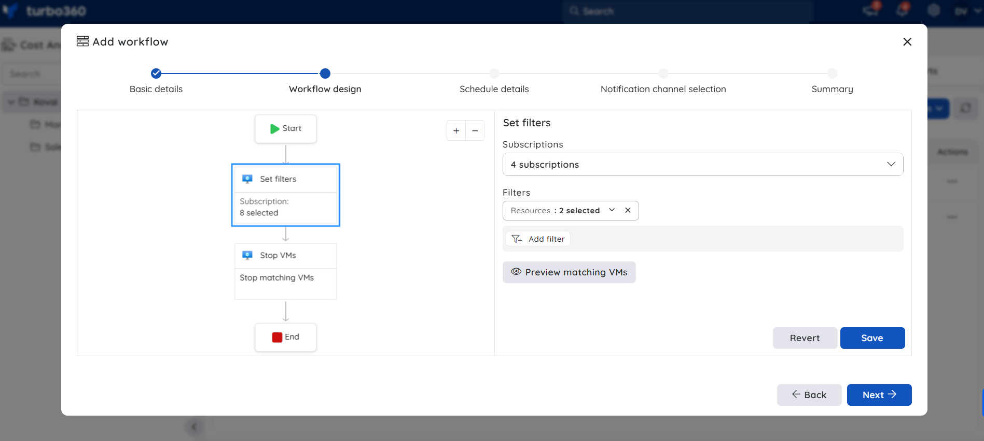Expand the Resources 2 selected filter
This screenshot has height=441, width=984.
coord(612,210)
